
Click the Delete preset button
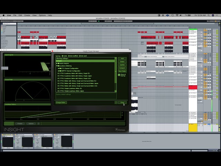coord(122,62)
